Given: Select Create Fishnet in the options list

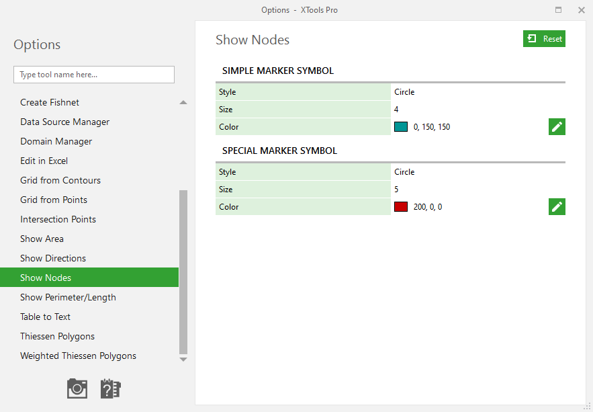Looking at the screenshot, I should (x=89, y=102).
